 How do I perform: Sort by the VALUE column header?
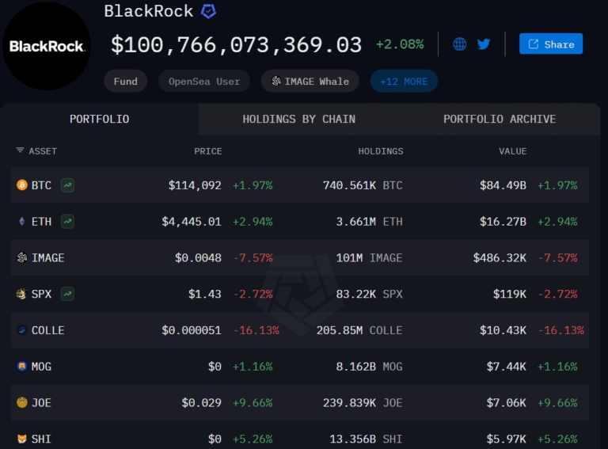pyautogui.click(x=512, y=150)
